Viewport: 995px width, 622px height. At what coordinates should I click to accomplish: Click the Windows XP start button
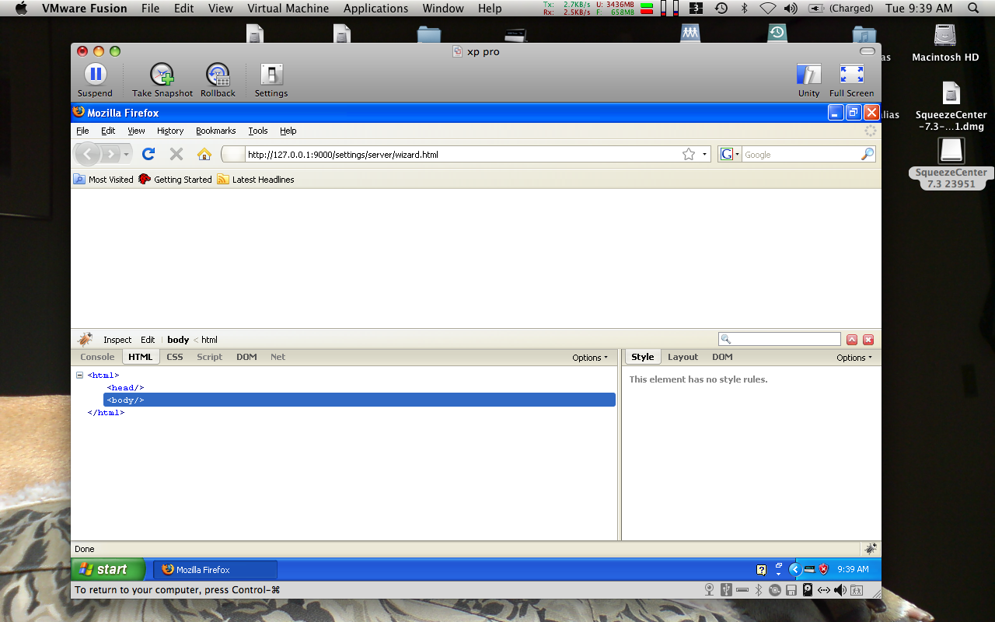[107, 569]
